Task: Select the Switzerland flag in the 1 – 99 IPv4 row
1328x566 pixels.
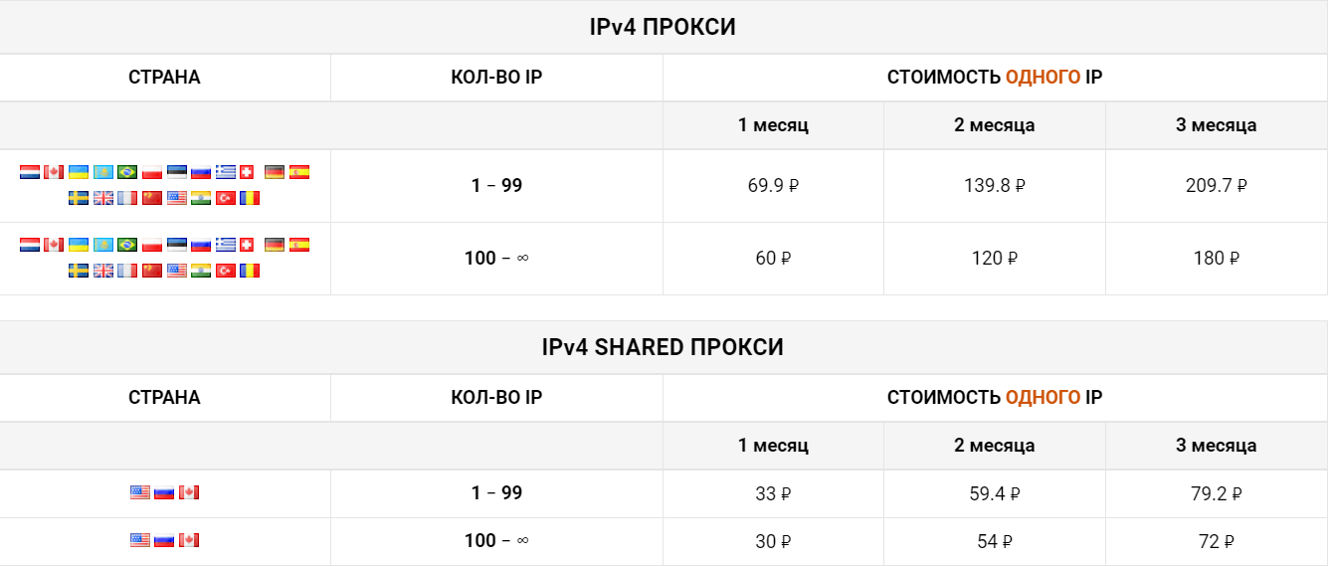Action: point(249,172)
